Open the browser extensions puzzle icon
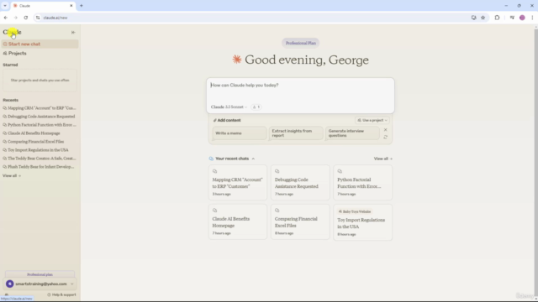 pos(497,18)
